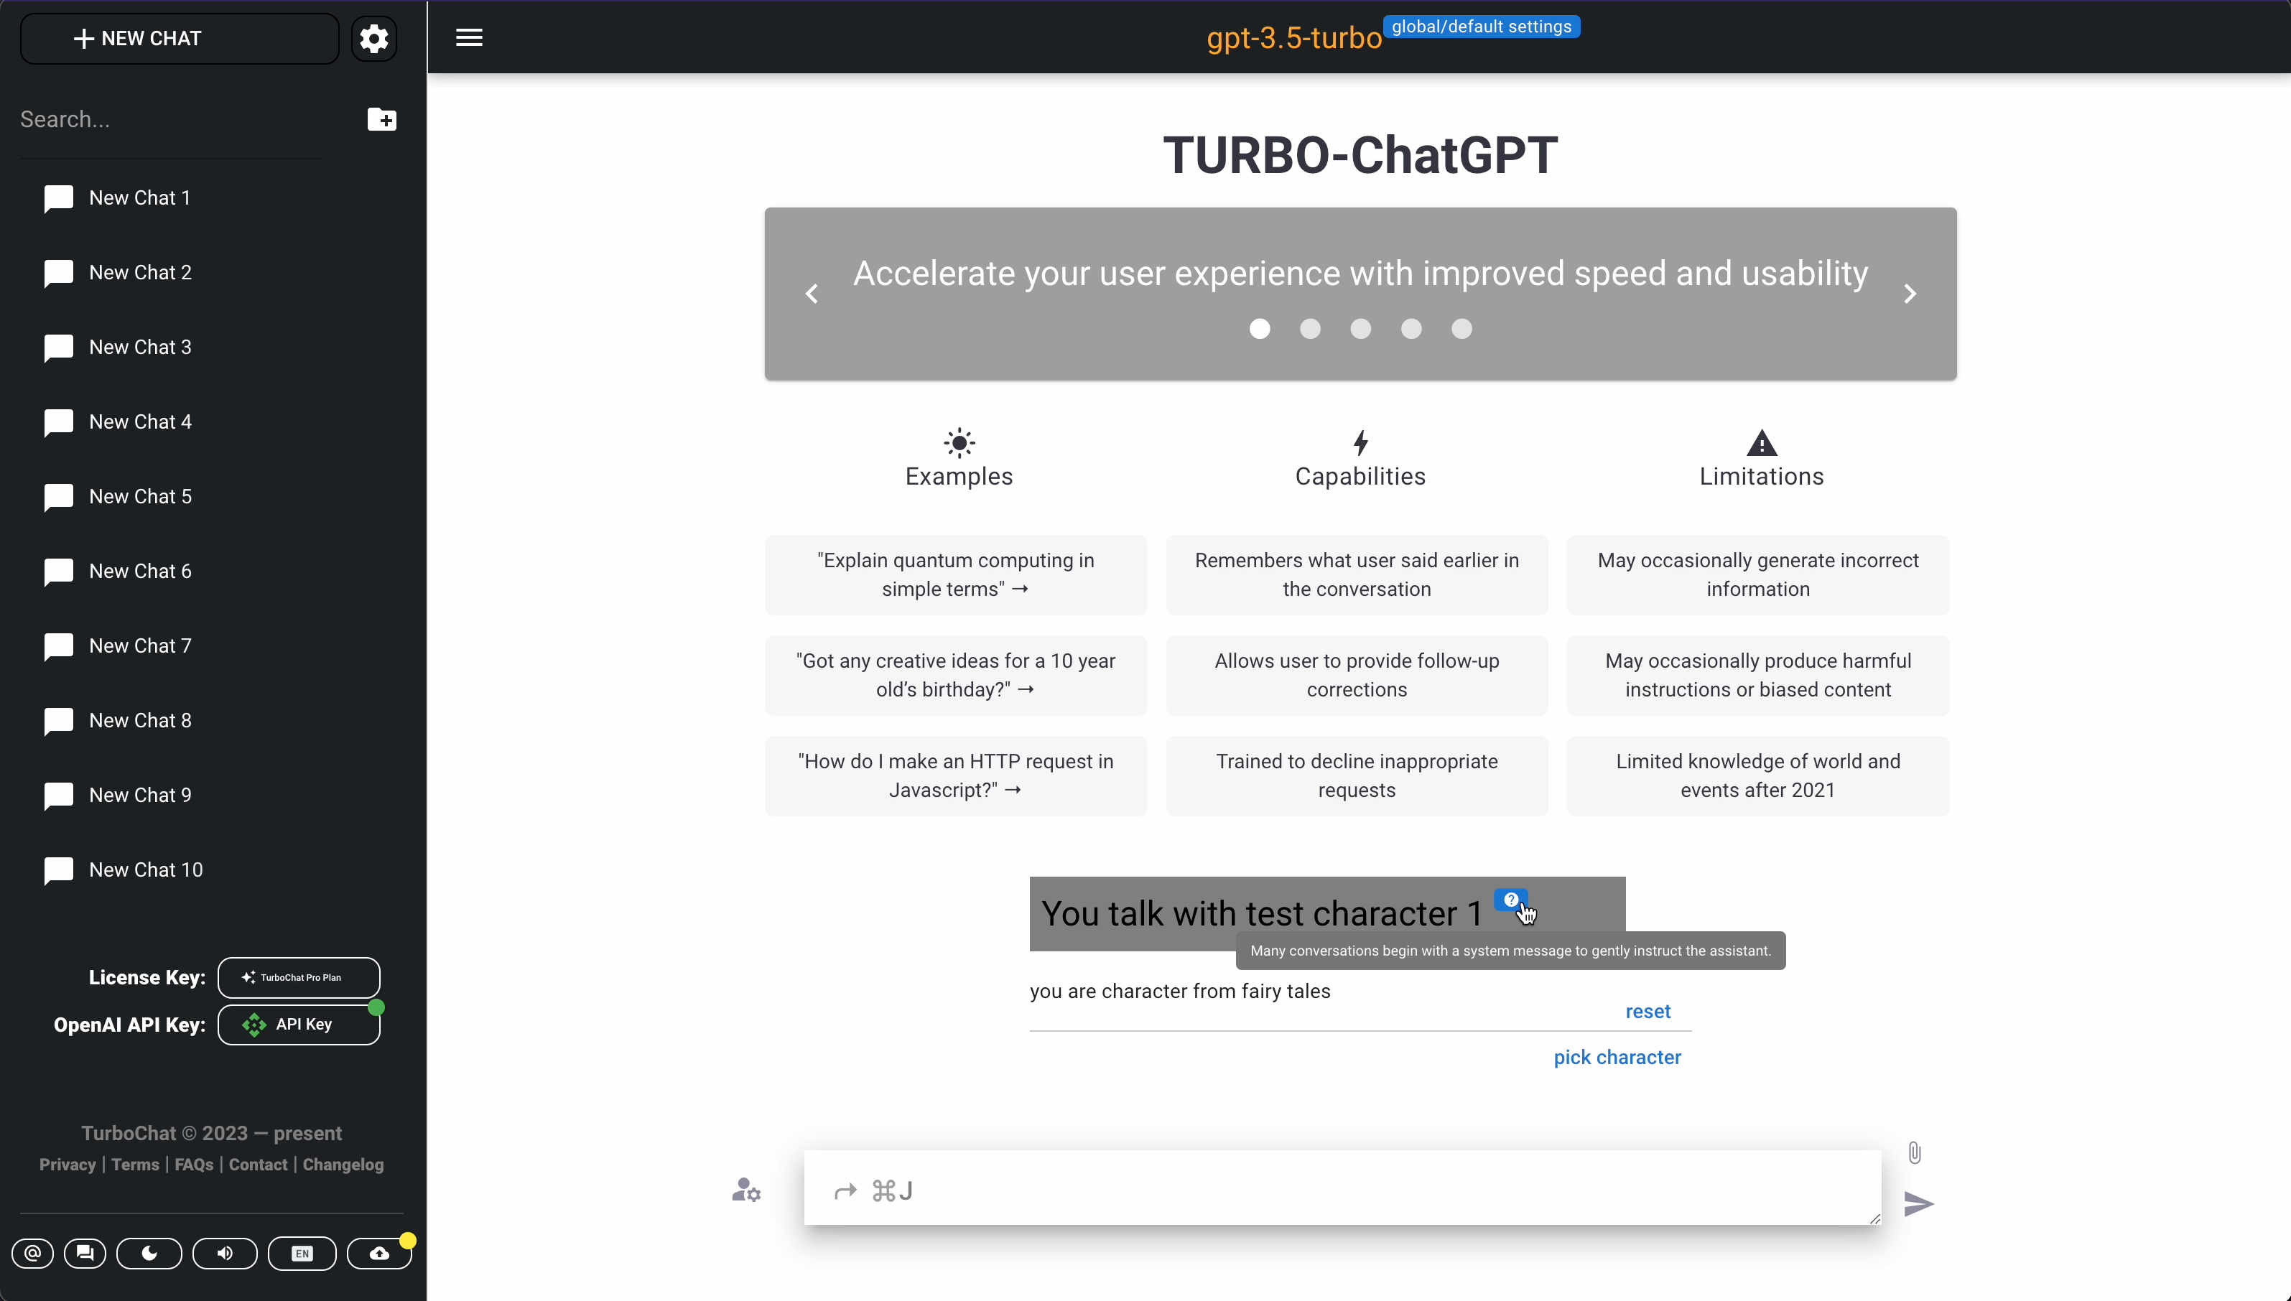The image size is (2291, 1301).
Task: Go to previous carousel slide arrow
Action: (x=812, y=294)
